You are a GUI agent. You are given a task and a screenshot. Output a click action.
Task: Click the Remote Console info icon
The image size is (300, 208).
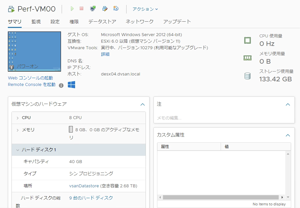pos(61,85)
